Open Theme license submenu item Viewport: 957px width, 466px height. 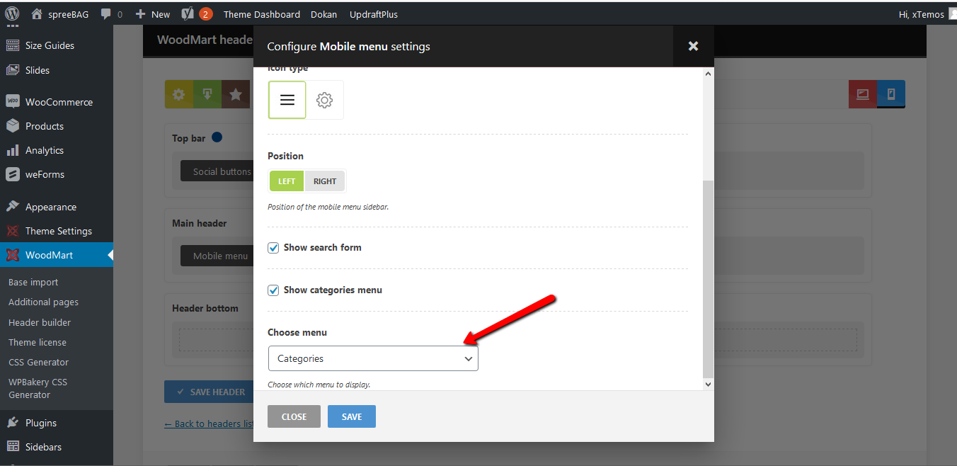coord(38,342)
